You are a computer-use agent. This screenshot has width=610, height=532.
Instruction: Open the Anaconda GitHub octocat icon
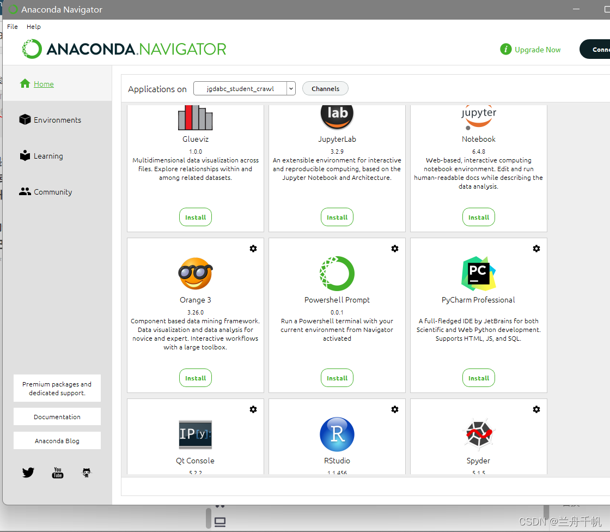tap(87, 473)
